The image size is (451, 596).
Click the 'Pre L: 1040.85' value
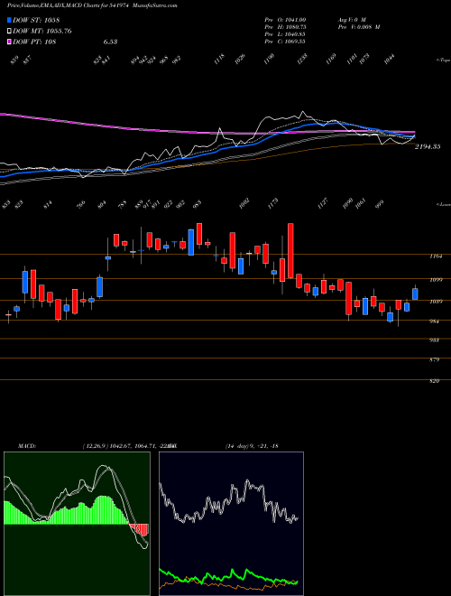point(285,33)
